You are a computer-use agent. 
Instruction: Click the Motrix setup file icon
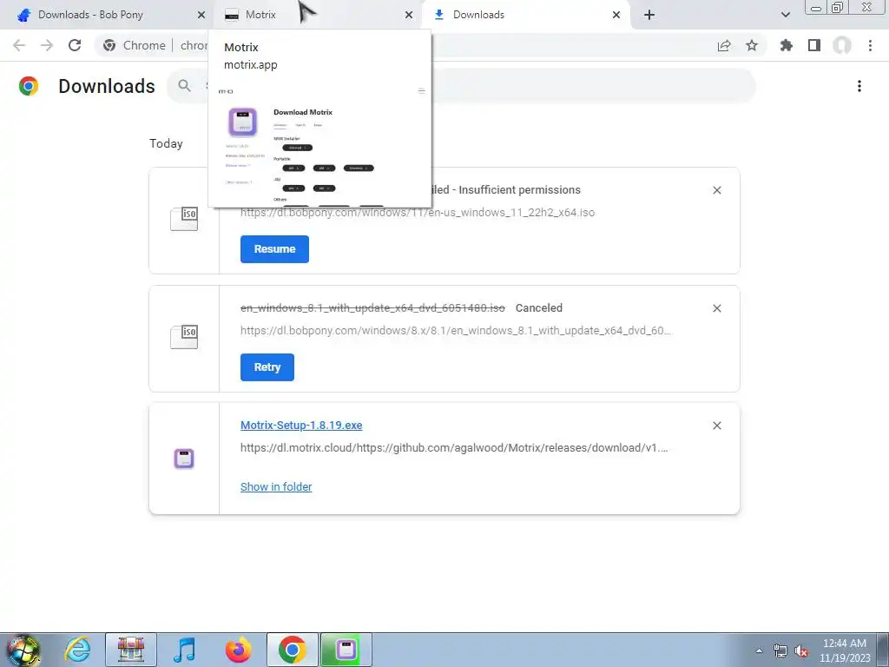184,459
